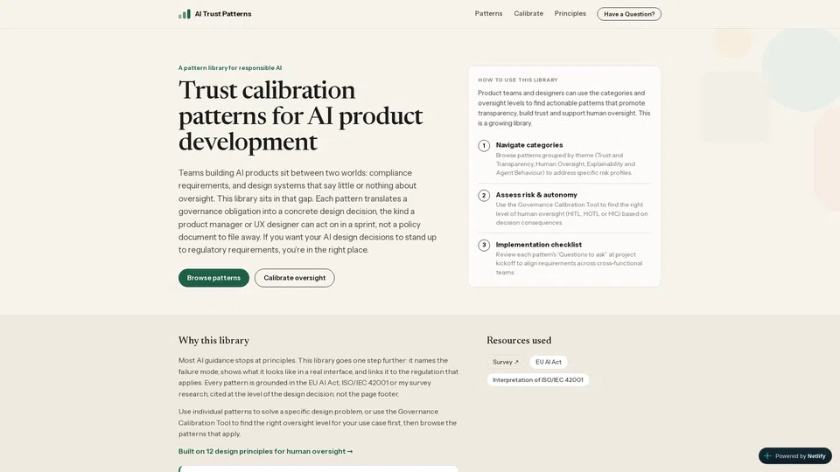Click the Calibrate oversight button

pos(295,278)
